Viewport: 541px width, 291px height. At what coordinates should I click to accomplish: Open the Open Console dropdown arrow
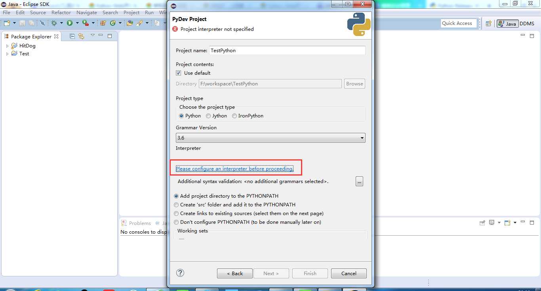point(515,223)
